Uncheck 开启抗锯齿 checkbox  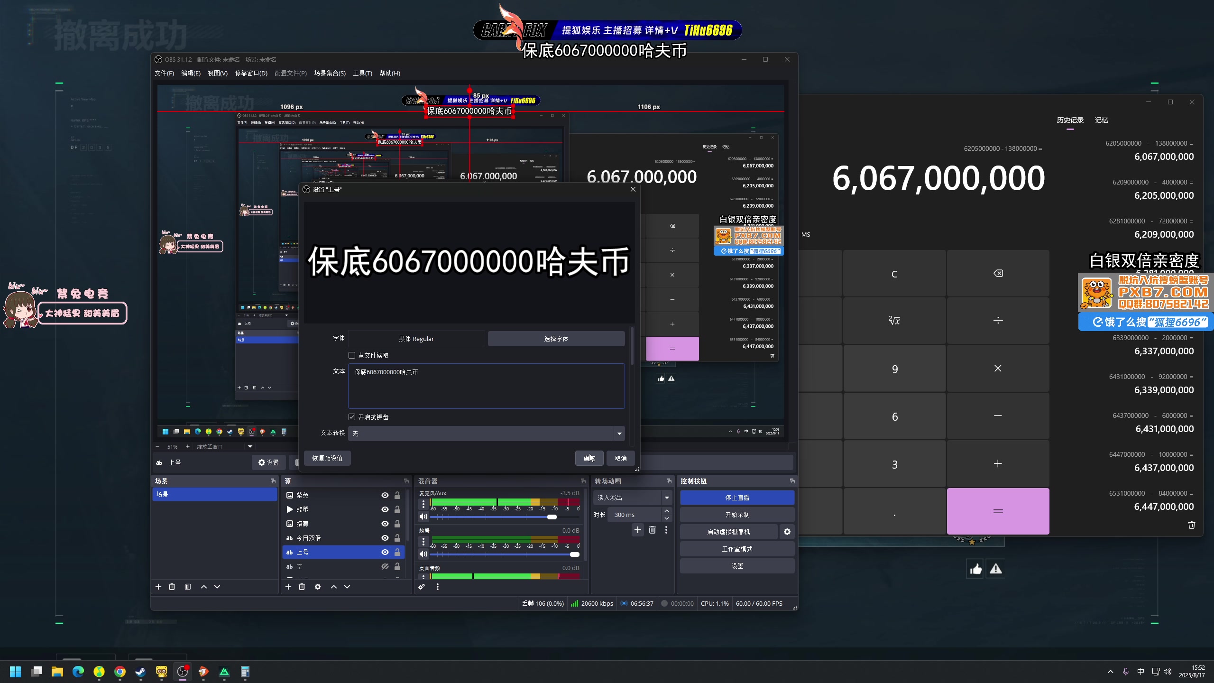click(352, 417)
